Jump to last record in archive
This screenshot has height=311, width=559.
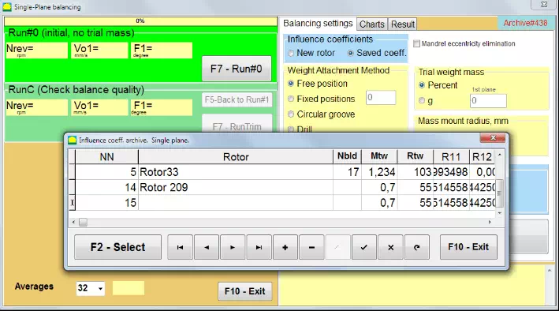[x=259, y=247]
